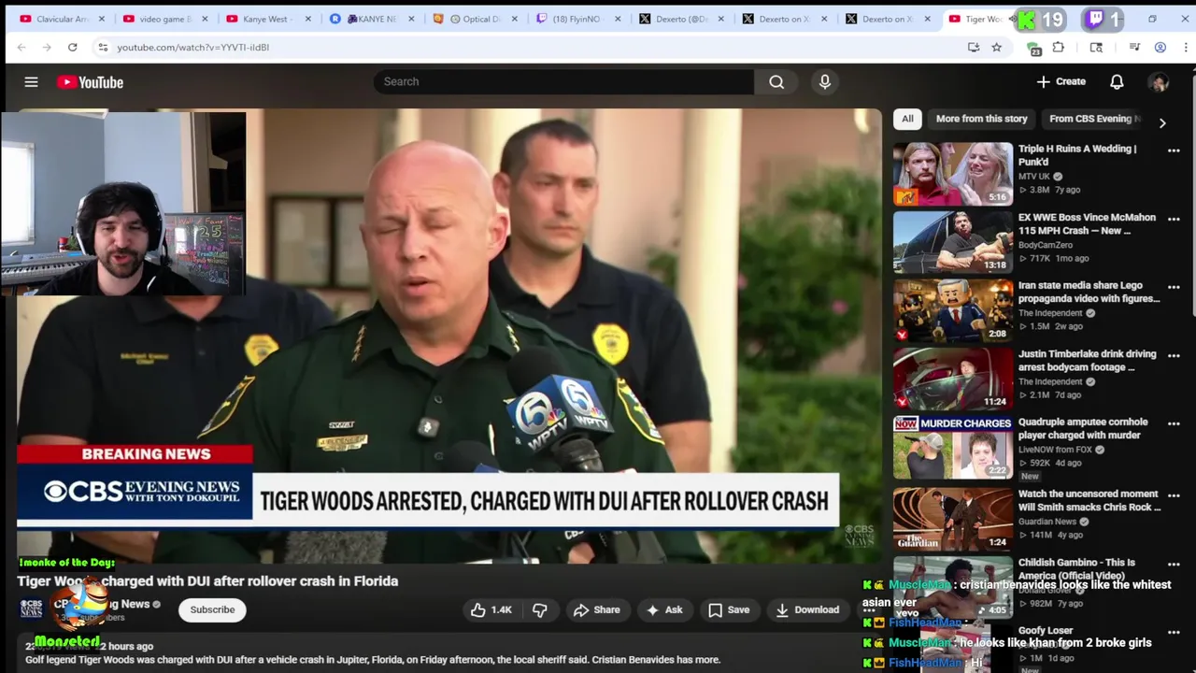
Task: Open Justin Timberlake bodycam footage title
Action: tap(1087, 360)
